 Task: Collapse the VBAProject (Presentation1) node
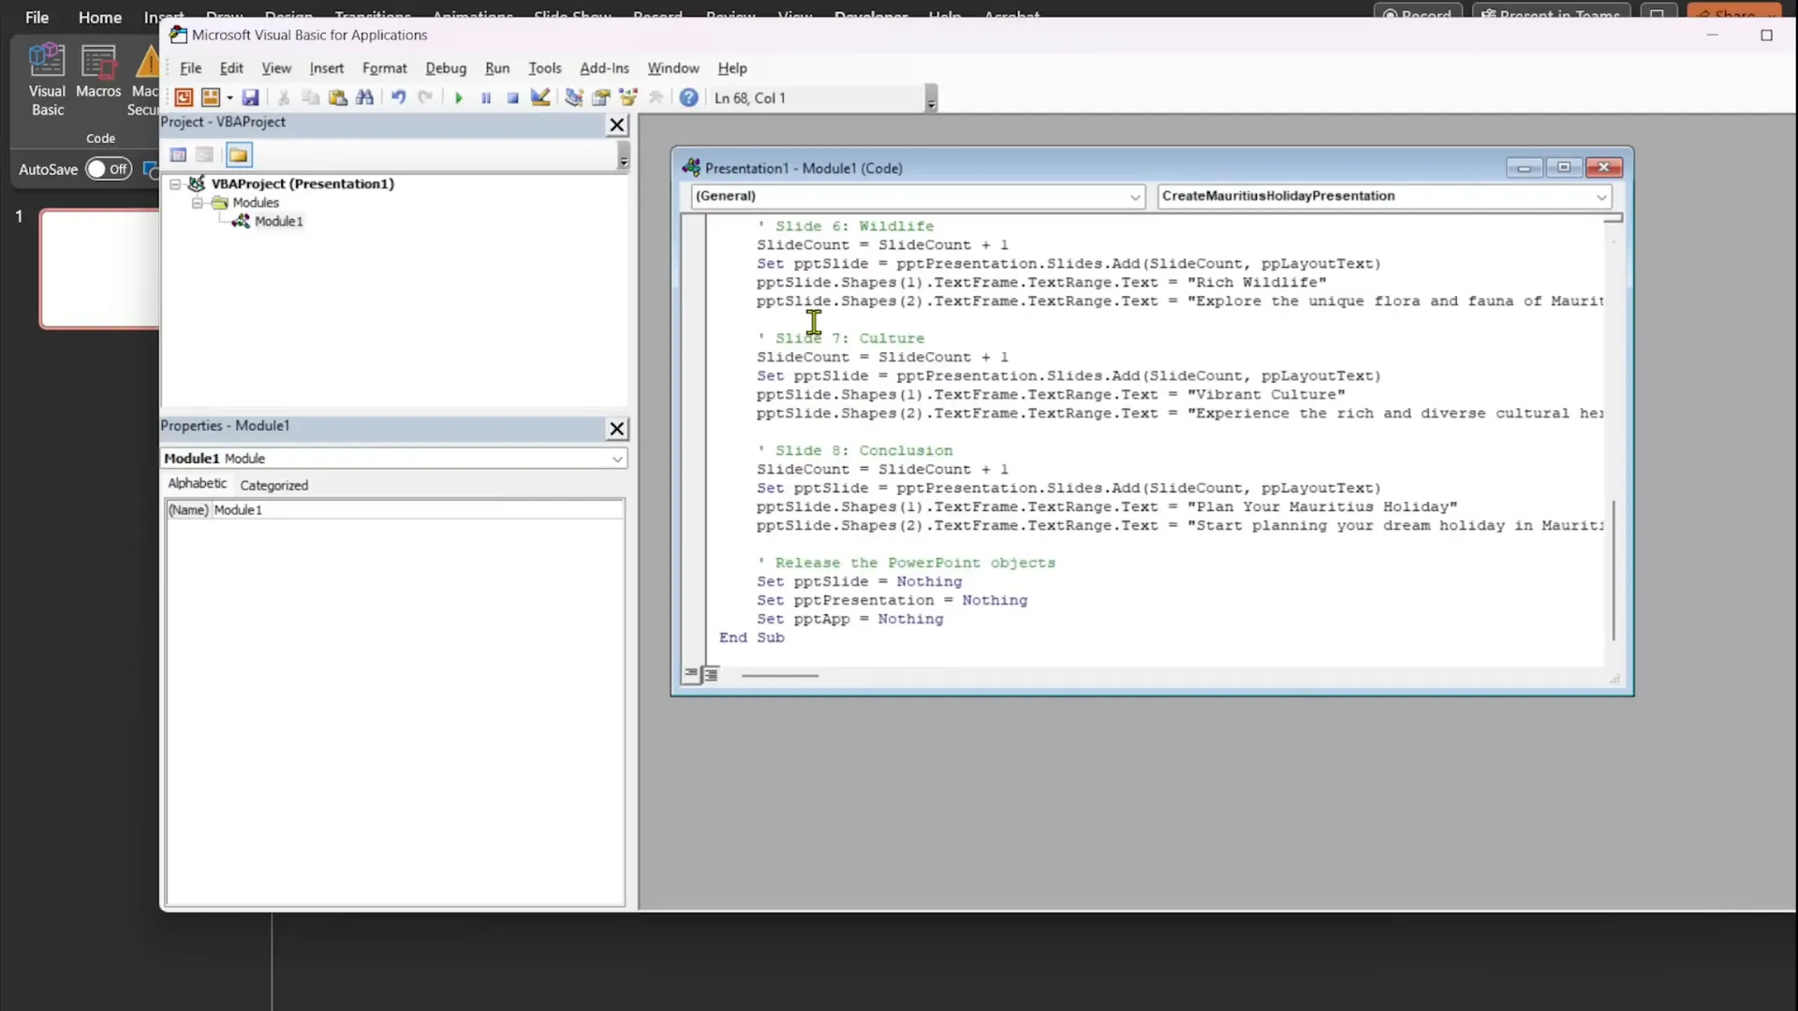coord(175,184)
